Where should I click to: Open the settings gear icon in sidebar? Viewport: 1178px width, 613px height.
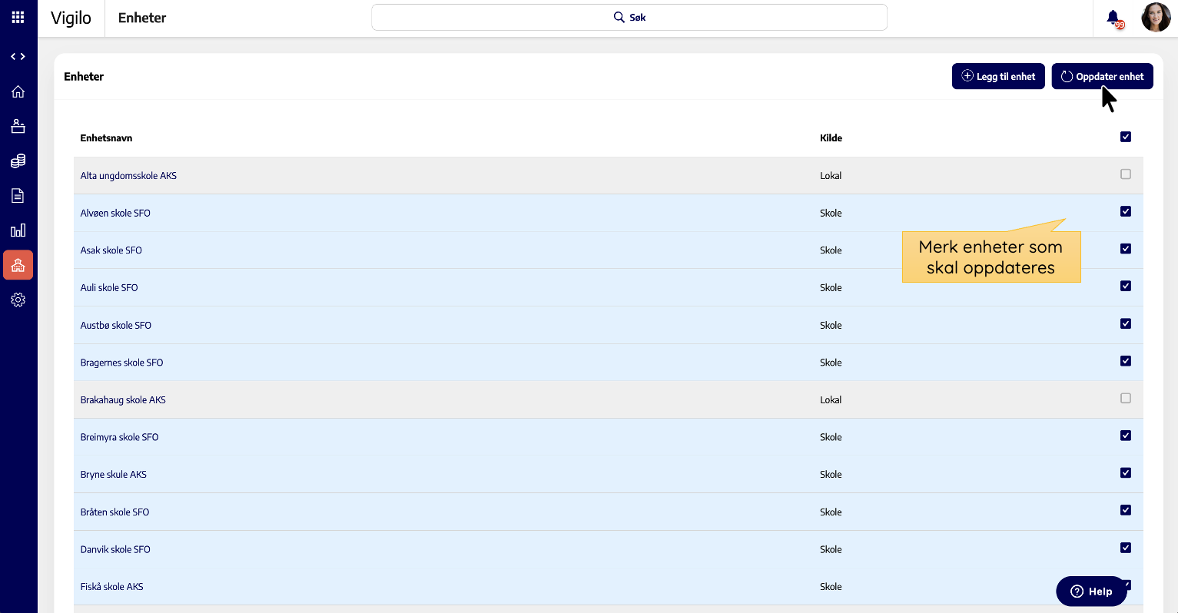(18, 300)
